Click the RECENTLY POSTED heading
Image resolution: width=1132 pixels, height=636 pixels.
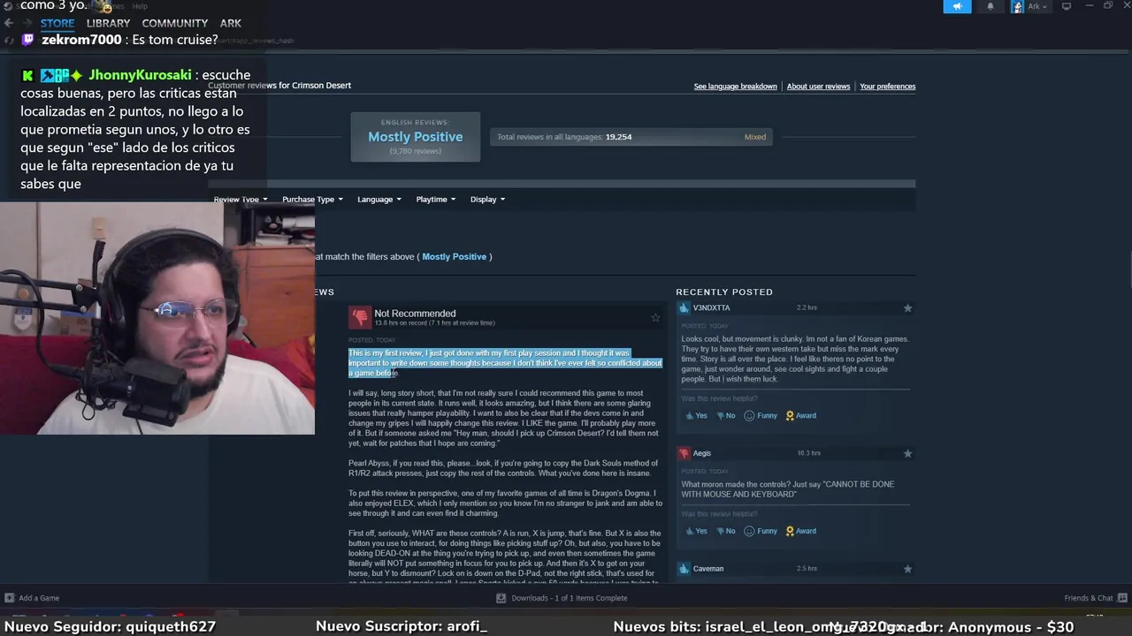(x=724, y=292)
